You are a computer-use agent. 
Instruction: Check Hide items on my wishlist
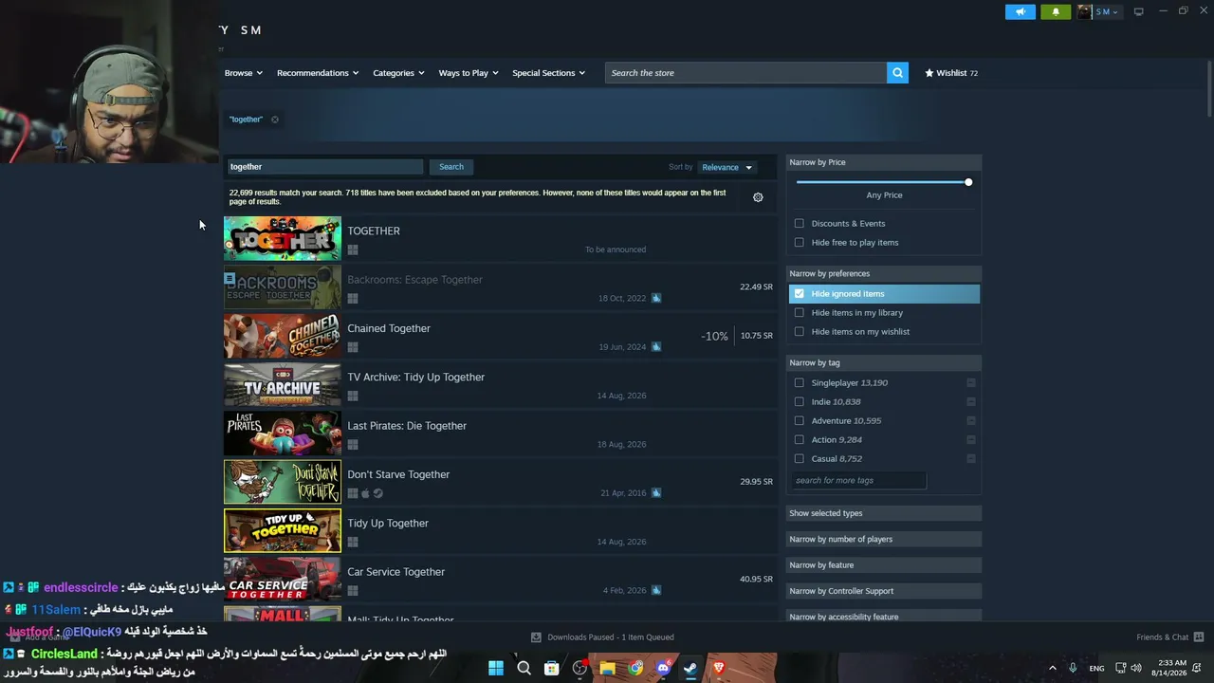pos(800,332)
